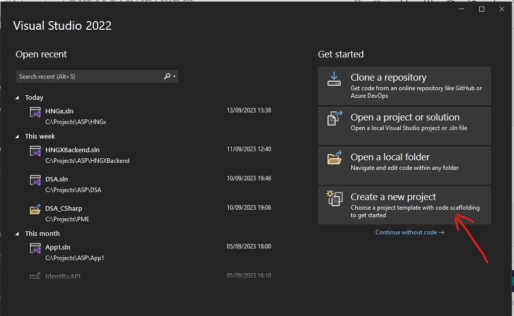This screenshot has height=316, width=514.
Task: Collapse the Today group
Action: coord(18,97)
